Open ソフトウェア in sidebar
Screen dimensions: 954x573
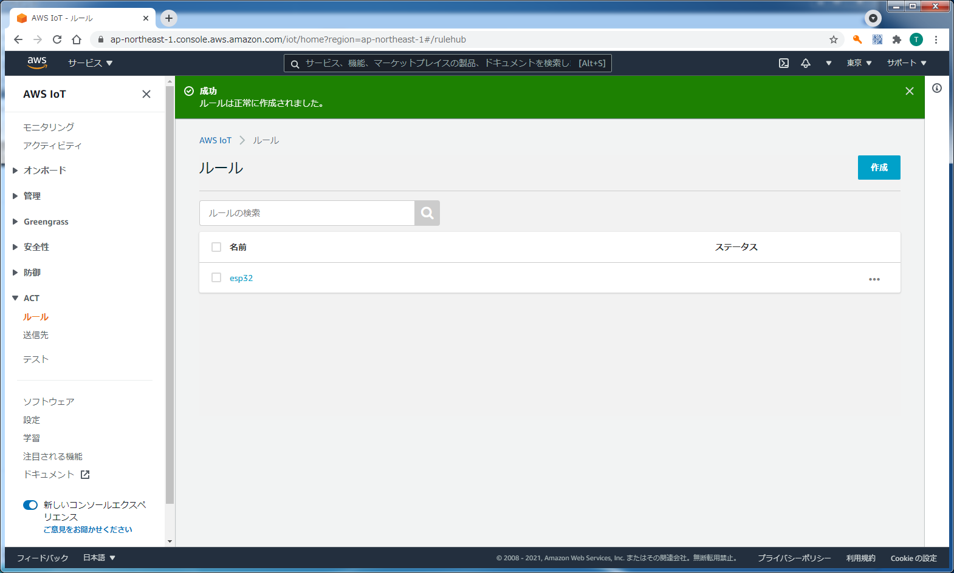coord(49,402)
